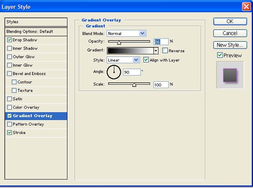253x188 pixels.
Task: Click the Scale percentage input field
Action: (161, 85)
